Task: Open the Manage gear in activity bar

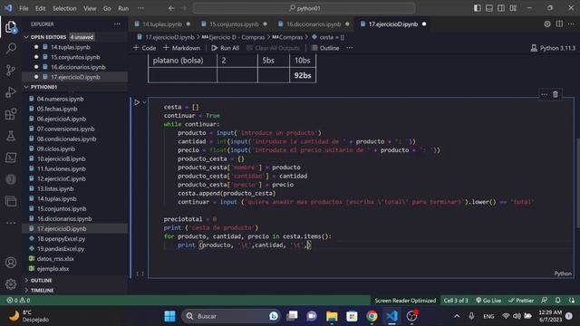Action: 11,283
